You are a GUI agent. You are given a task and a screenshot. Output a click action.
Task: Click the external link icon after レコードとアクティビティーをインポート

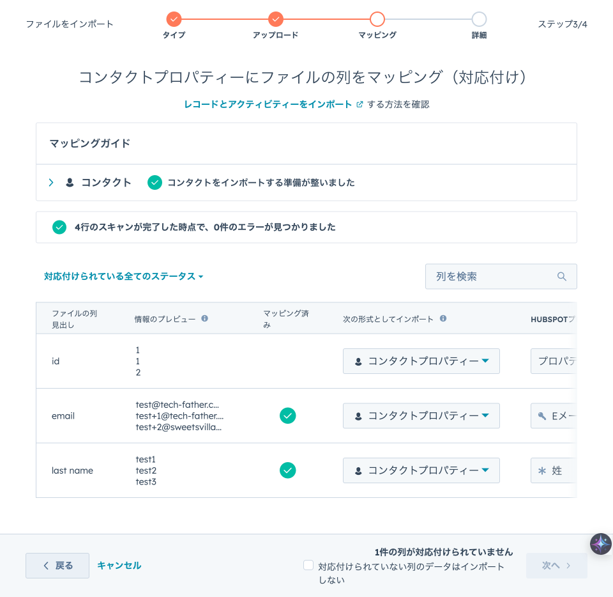[x=359, y=104]
